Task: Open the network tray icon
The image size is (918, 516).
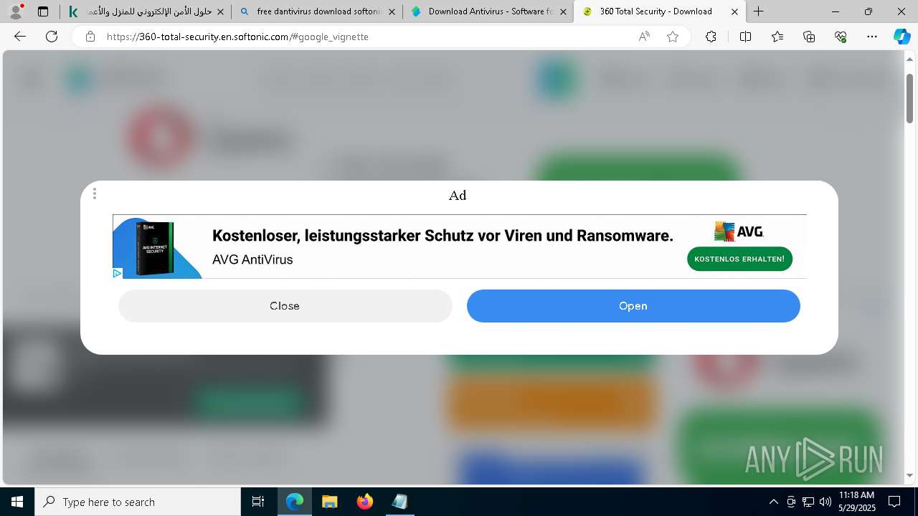Action: click(x=808, y=502)
